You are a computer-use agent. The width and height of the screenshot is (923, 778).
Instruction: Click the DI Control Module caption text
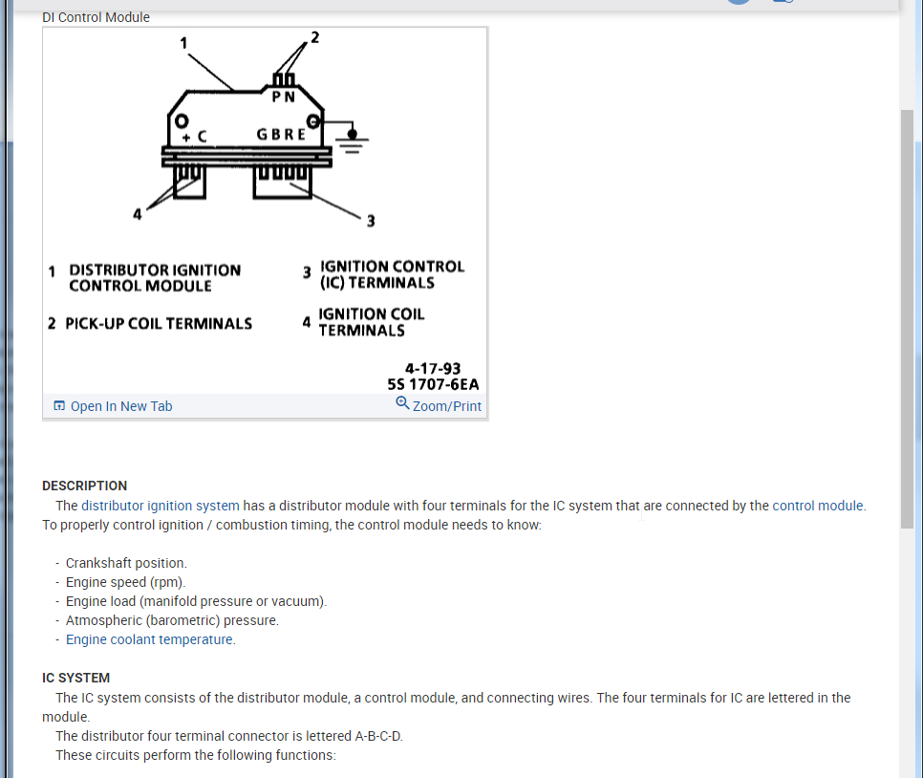[x=96, y=17]
